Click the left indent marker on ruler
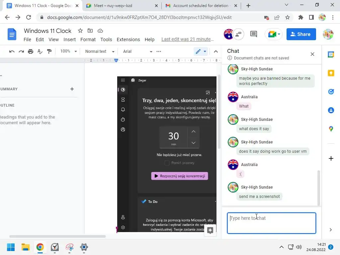 pyautogui.click(x=116, y=61)
